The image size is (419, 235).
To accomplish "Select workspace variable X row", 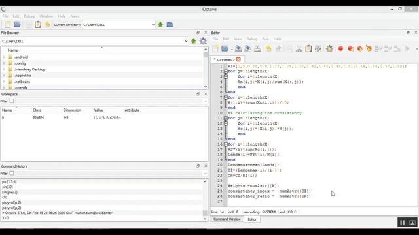I will pos(104,117).
